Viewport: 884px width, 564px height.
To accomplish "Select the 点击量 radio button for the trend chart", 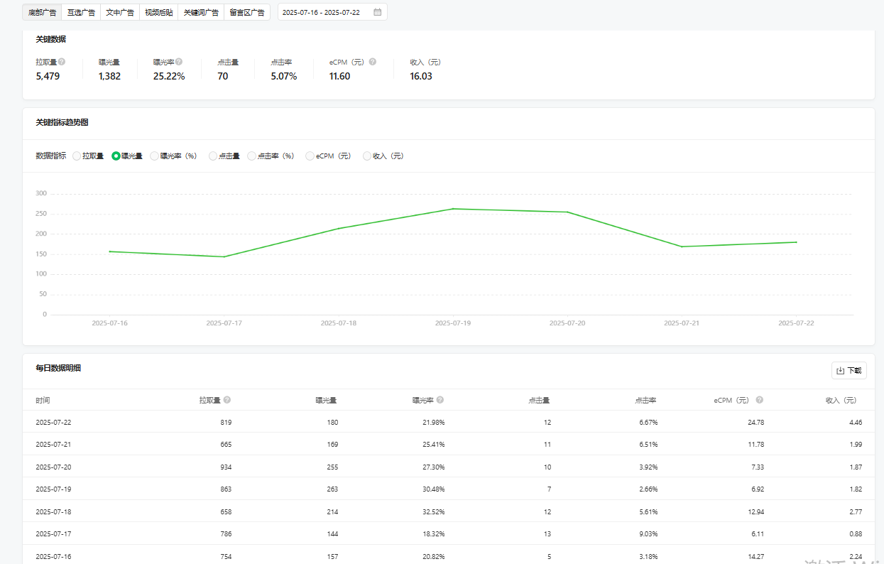I will (213, 156).
